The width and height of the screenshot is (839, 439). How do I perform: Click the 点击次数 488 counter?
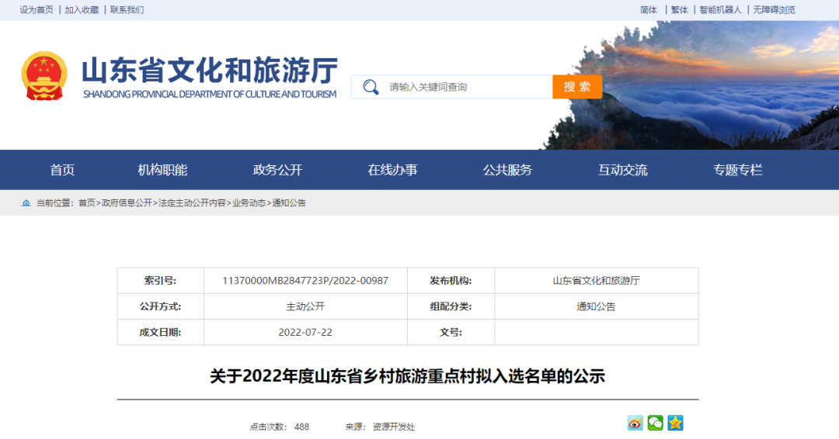[280, 427]
